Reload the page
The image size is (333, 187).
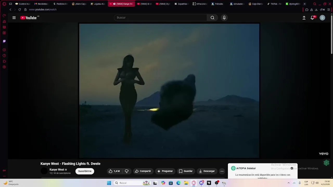point(20,10)
